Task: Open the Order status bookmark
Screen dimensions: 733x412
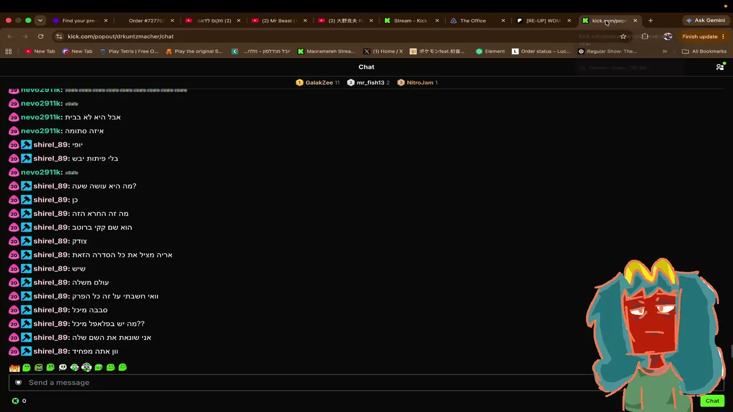Action: (541, 51)
